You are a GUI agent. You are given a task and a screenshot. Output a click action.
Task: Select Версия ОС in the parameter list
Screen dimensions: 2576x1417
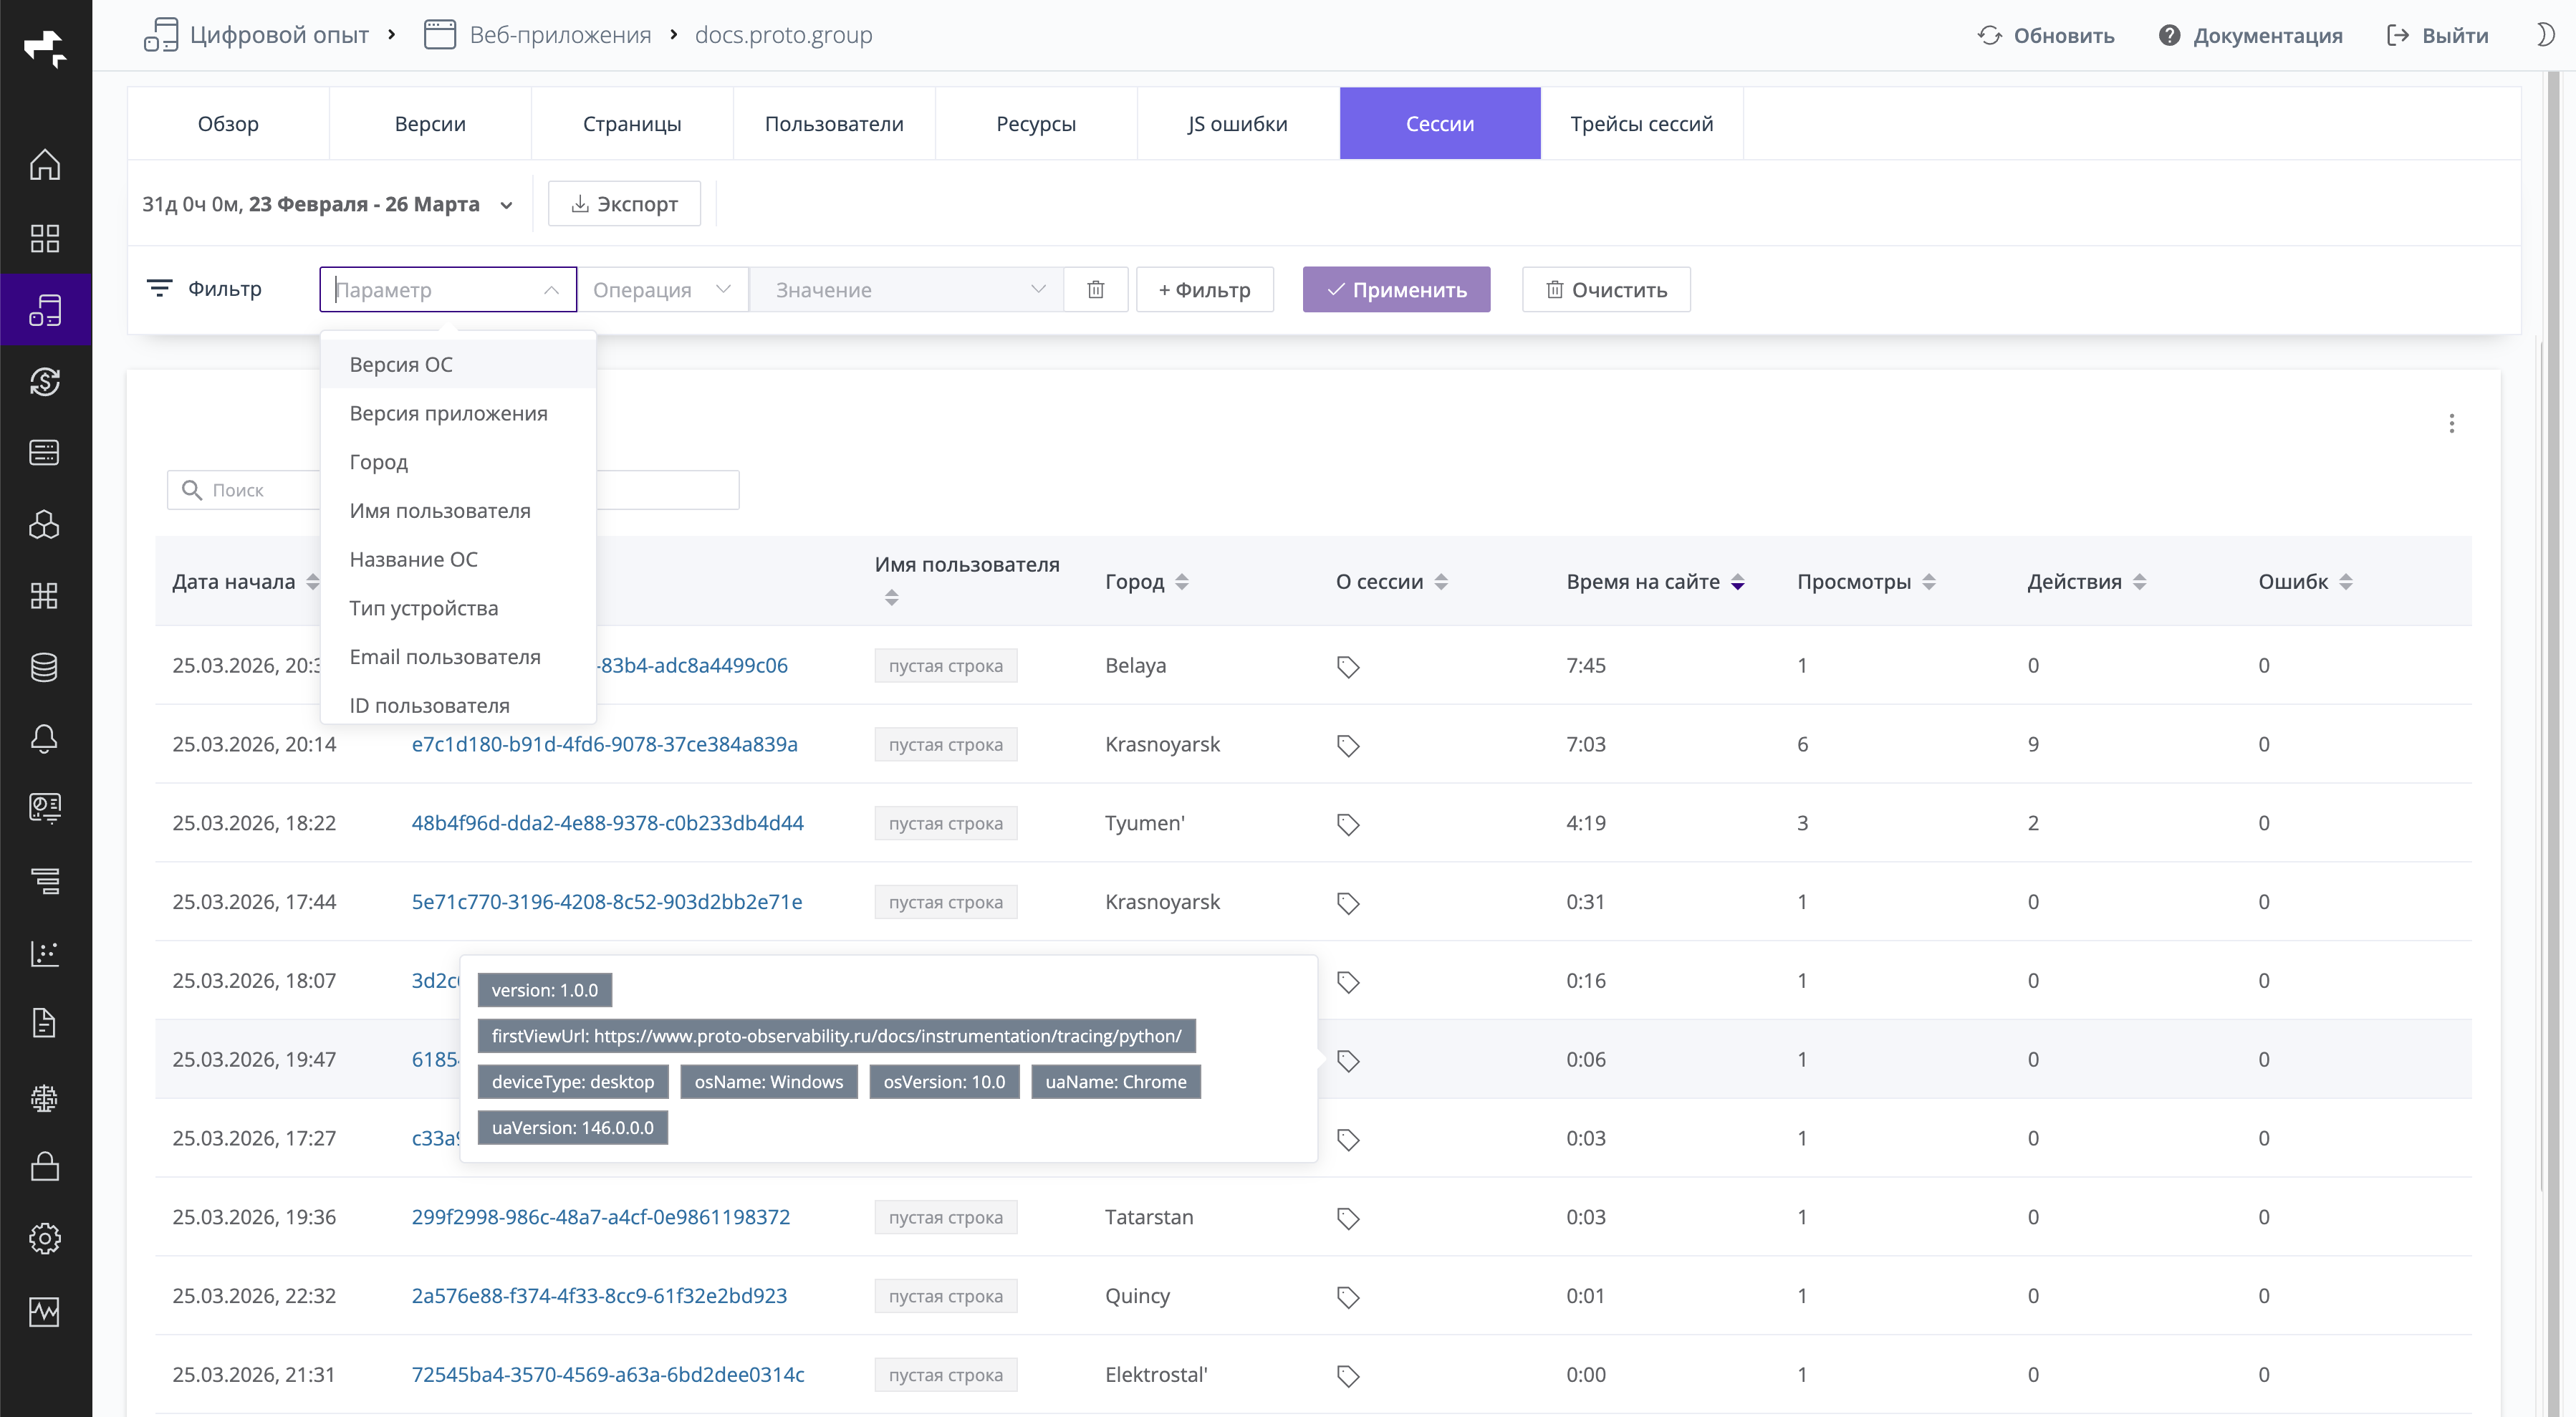point(401,364)
